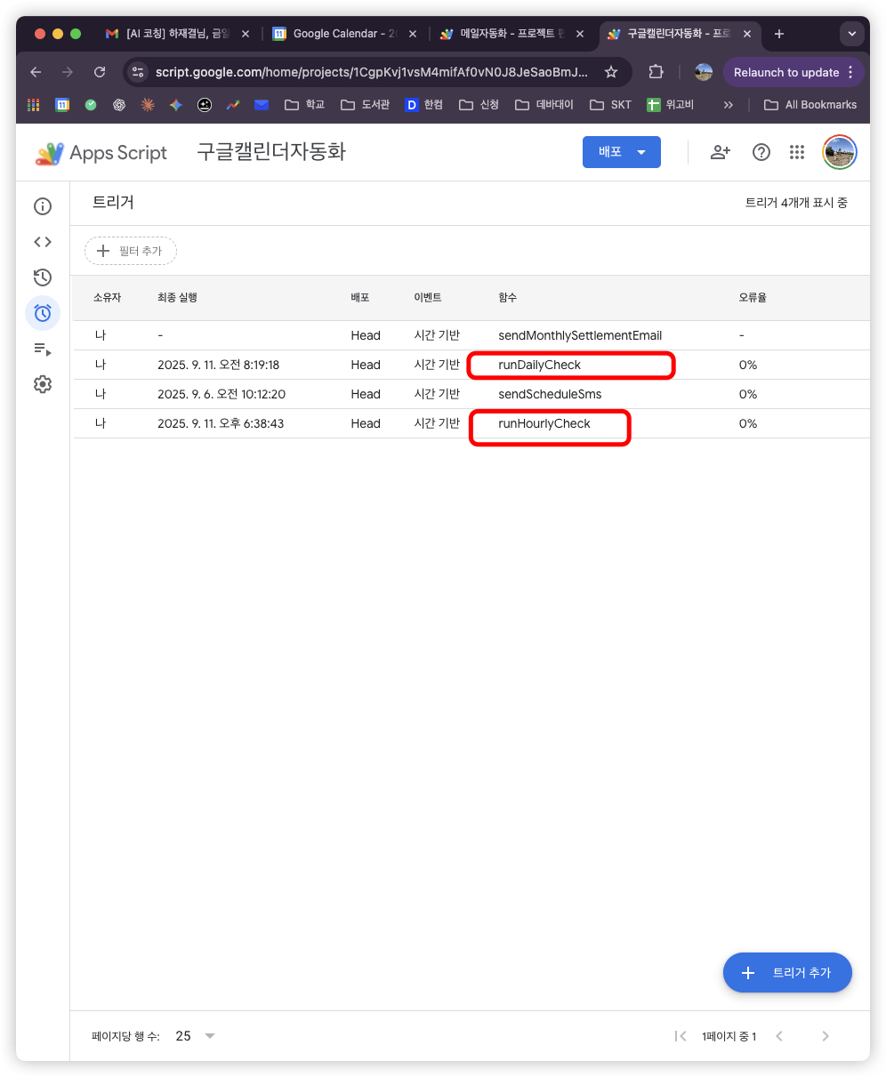Jump to first page of triggers
886x1077 pixels.
pyautogui.click(x=681, y=1036)
